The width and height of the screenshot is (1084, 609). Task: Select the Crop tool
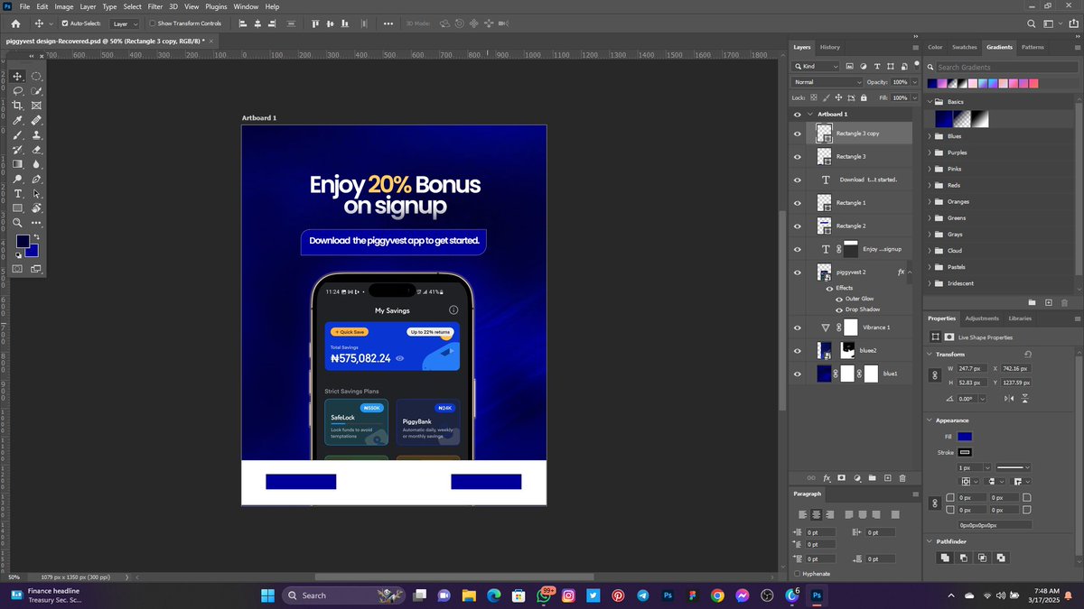click(18, 106)
